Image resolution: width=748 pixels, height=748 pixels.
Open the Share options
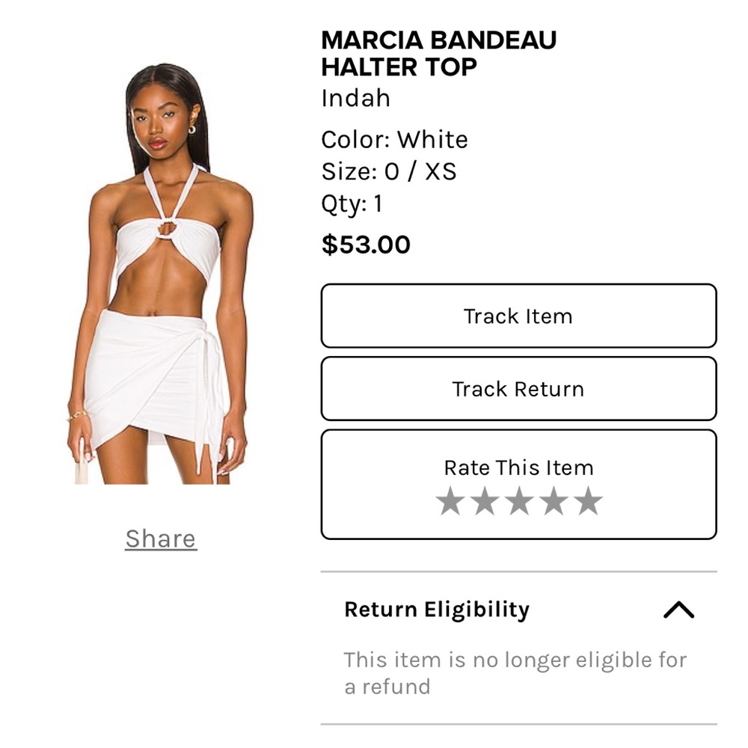(x=160, y=538)
